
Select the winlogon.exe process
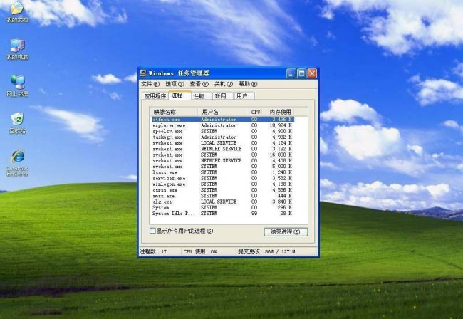223,184
